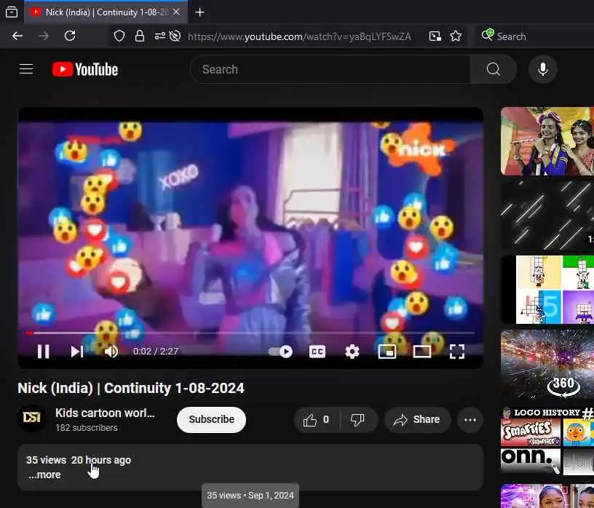Click the 182 subscribers text
The image size is (594, 508).
pos(87,428)
